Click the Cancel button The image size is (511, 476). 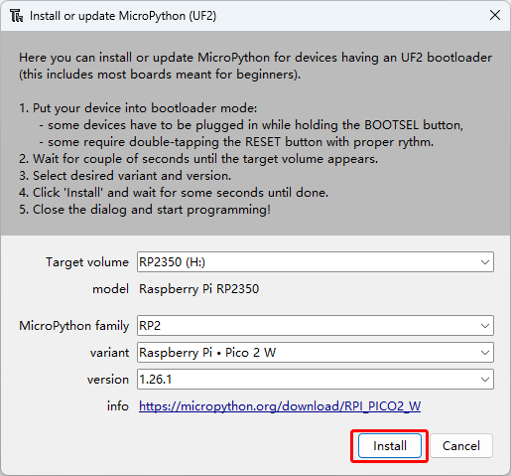click(x=461, y=446)
